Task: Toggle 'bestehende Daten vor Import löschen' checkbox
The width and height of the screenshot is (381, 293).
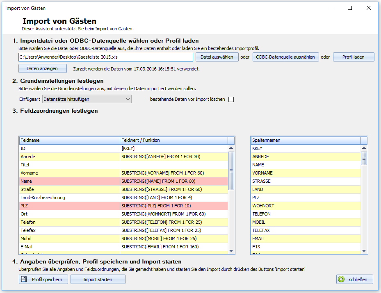Action: [x=231, y=99]
